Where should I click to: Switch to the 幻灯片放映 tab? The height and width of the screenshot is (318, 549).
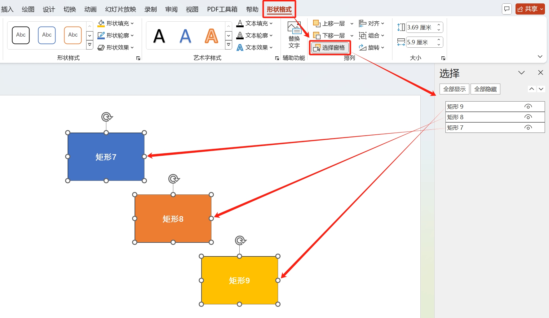click(x=120, y=9)
